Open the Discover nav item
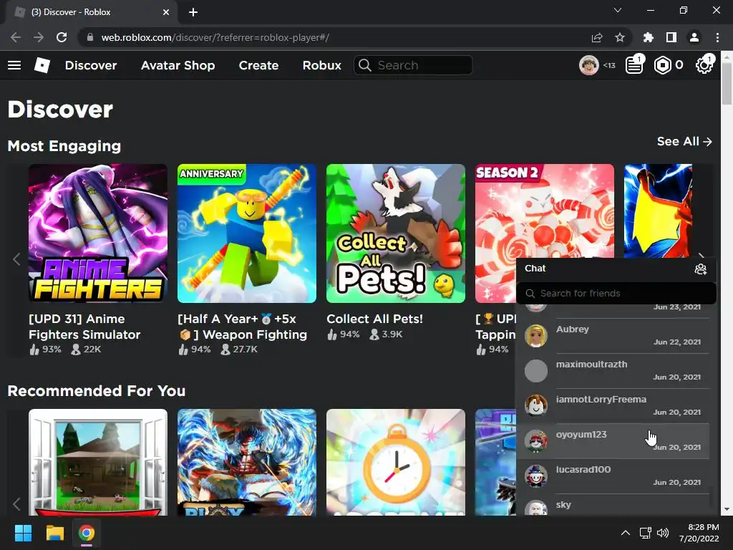 click(x=91, y=65)
